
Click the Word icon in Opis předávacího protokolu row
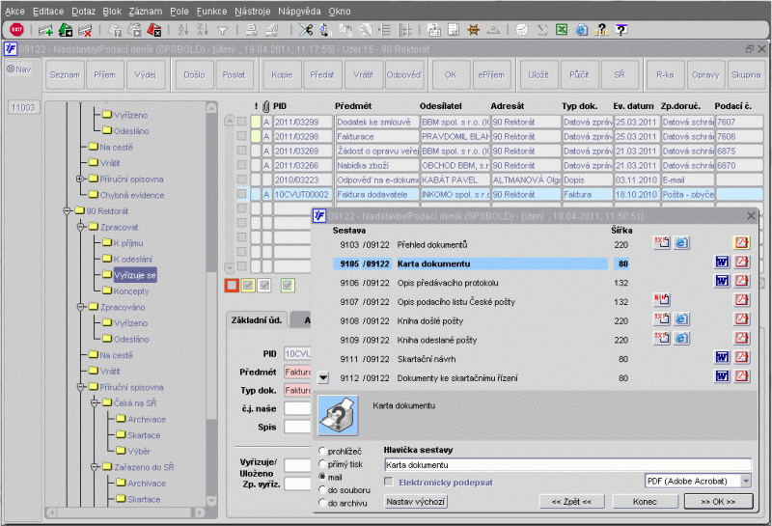(722, 281)
